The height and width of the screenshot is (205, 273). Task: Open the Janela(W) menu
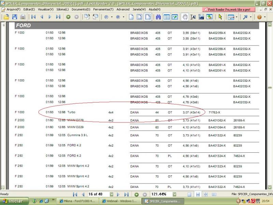point(139,10)
